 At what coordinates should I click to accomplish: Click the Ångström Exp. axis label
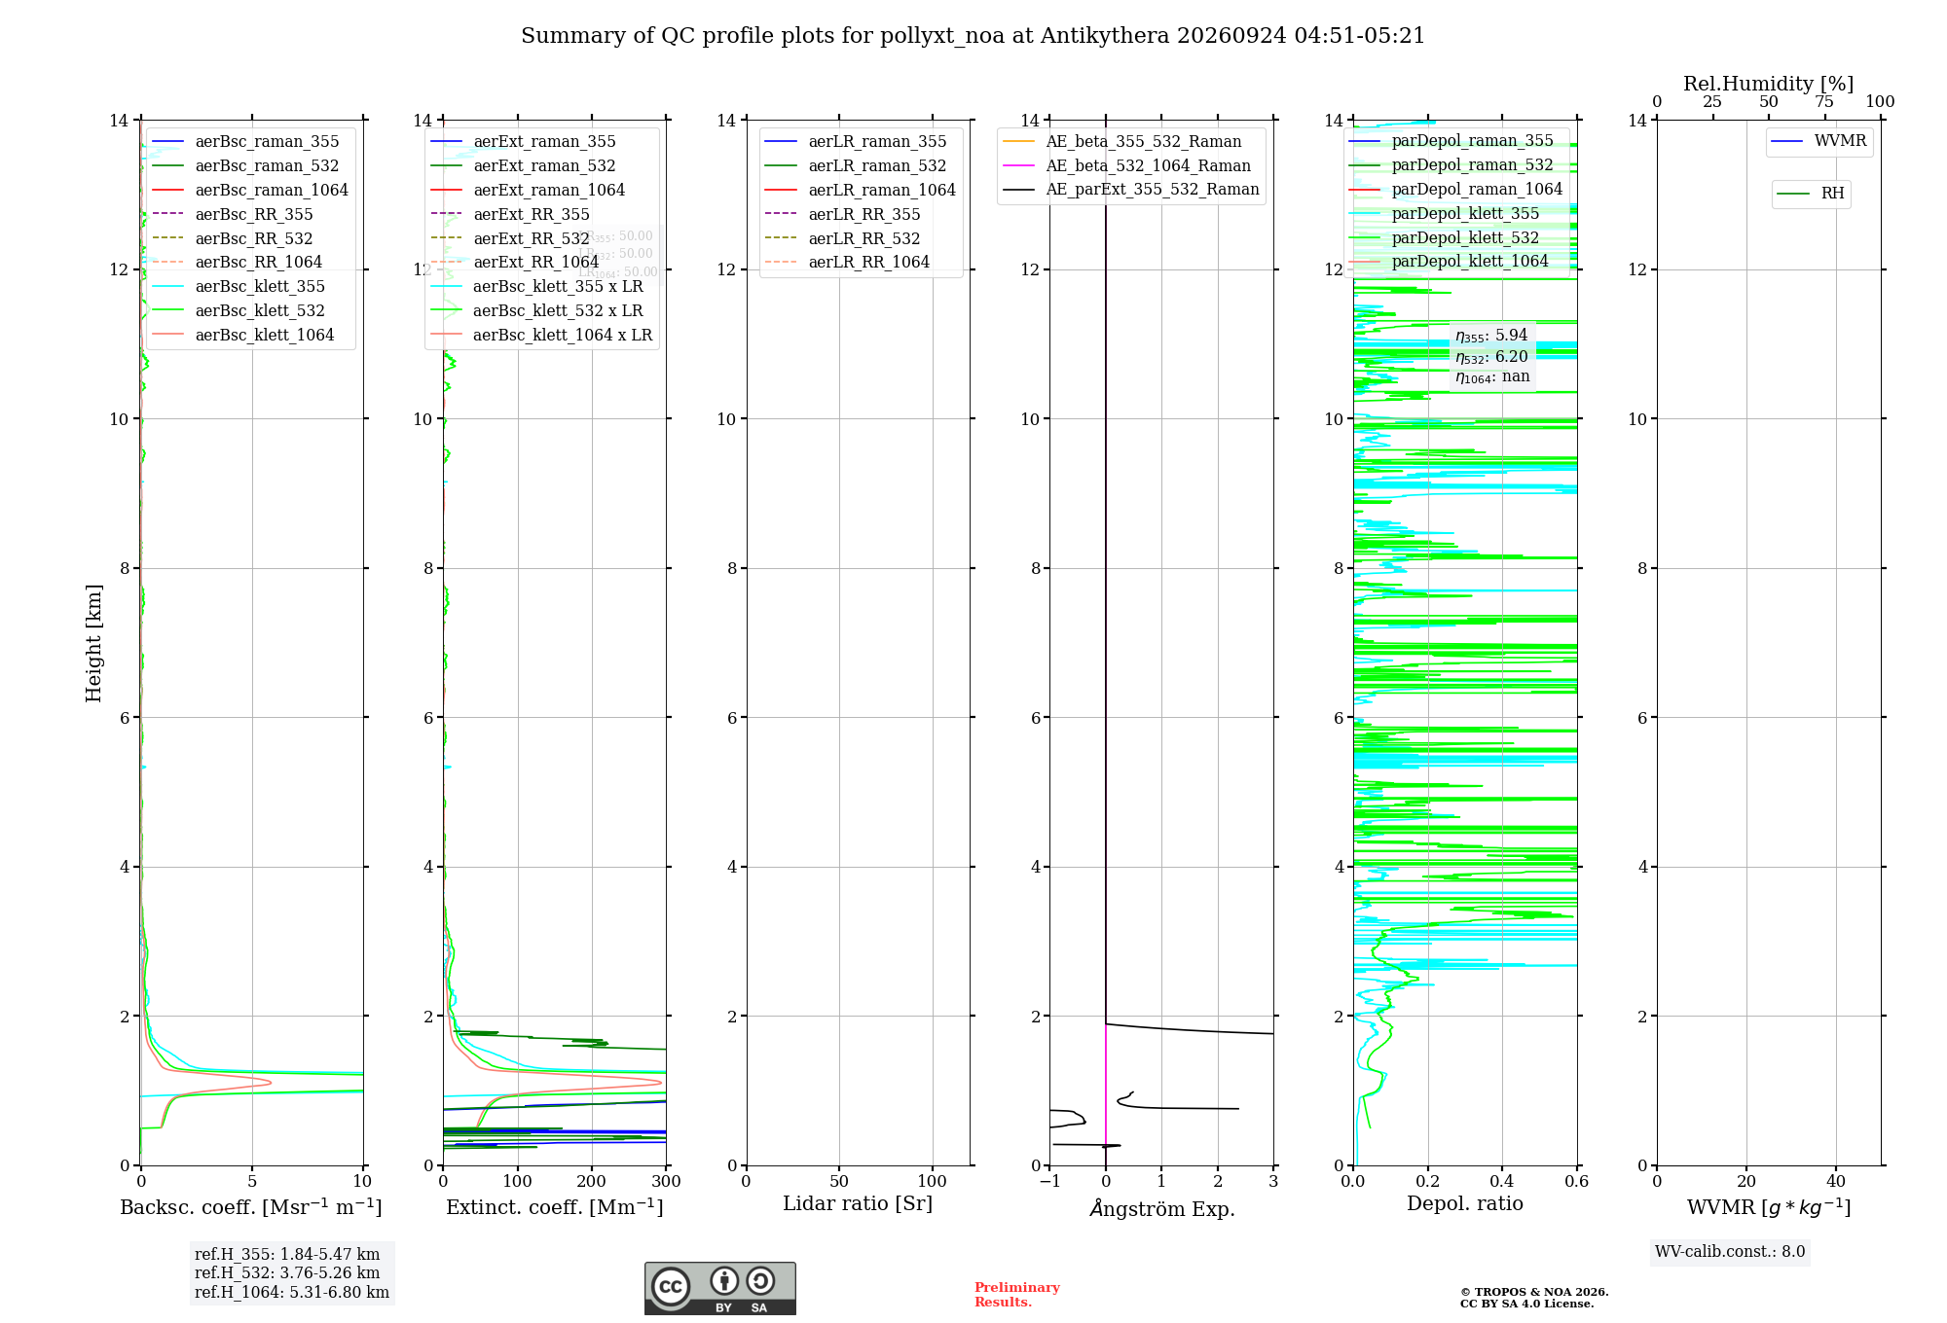[1162, 1208]
